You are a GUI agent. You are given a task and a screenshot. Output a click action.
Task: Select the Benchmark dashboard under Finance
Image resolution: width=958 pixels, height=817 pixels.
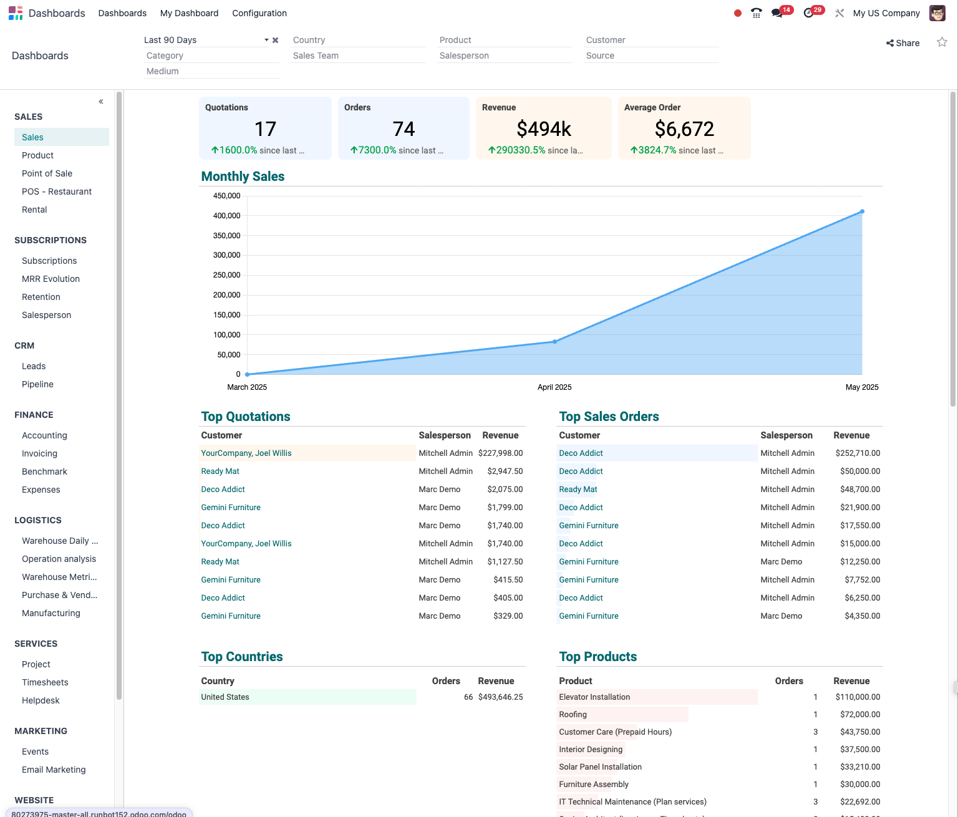[x=62, y=471]
